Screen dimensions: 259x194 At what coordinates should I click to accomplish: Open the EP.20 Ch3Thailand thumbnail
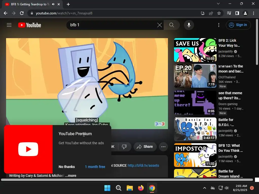click(x=195, y=76)
